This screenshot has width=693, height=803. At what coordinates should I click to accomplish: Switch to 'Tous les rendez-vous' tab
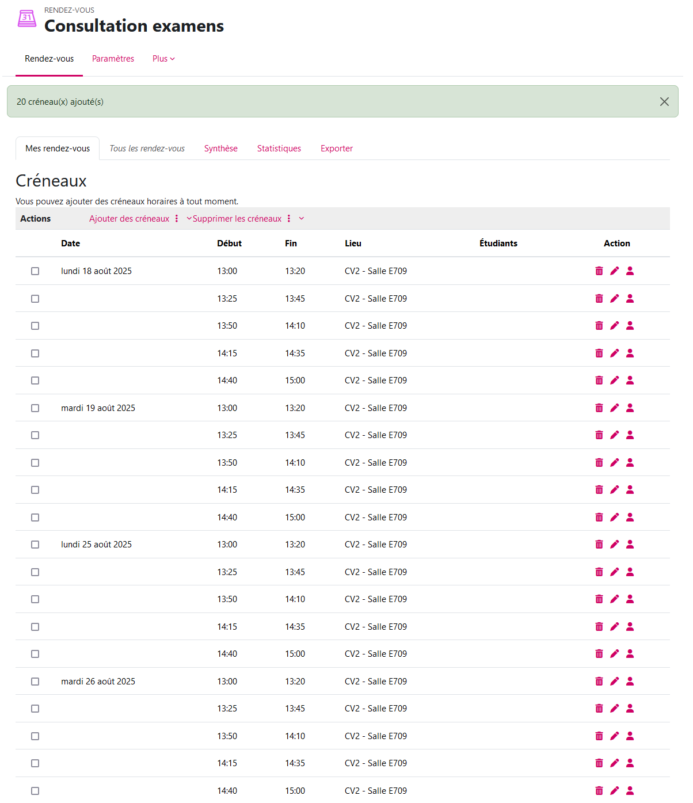[147, 149]
